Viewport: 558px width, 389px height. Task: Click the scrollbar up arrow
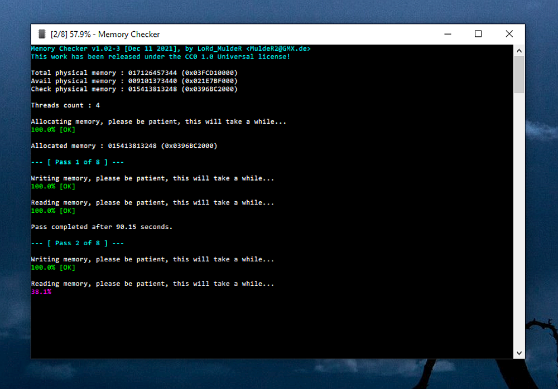pyautogui.click(x=519, y=51)
